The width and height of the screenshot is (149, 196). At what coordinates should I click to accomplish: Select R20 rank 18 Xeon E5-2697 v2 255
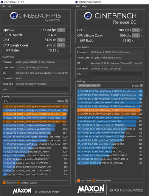point(110,155)
